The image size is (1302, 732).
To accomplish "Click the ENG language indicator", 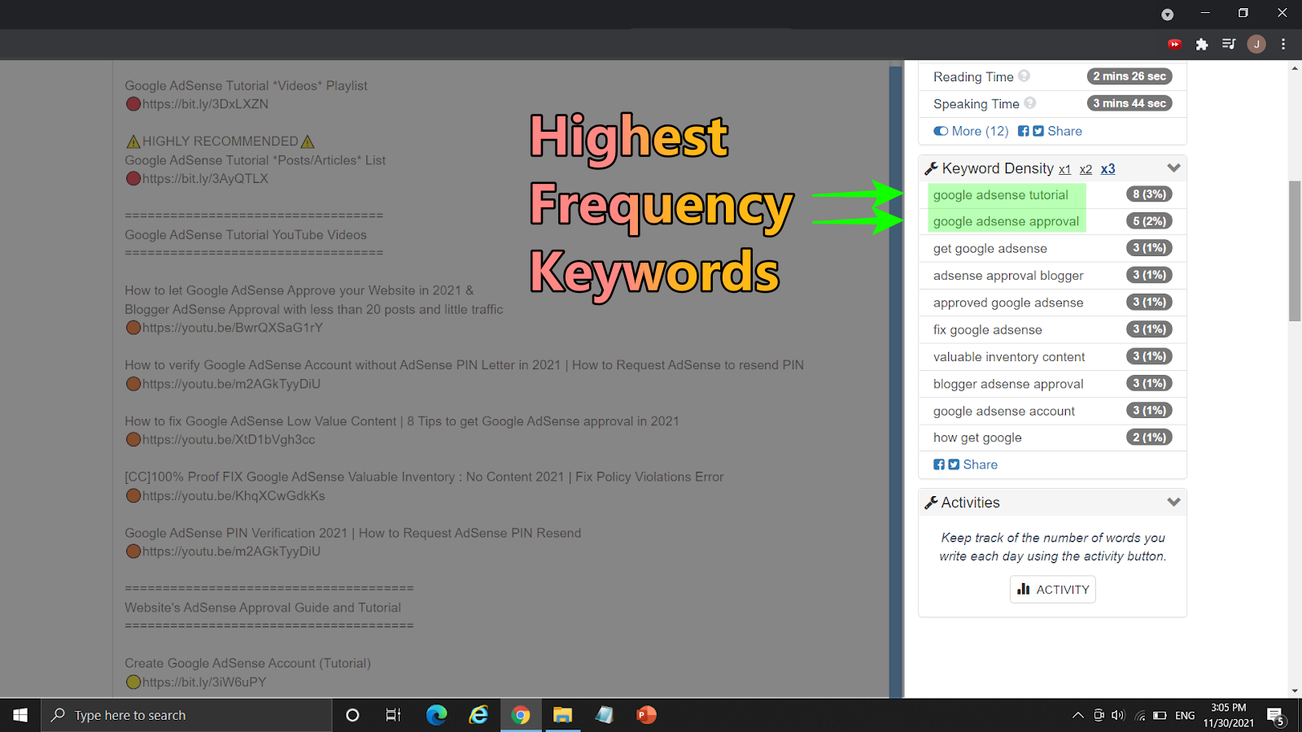I will pos(1185,716).
